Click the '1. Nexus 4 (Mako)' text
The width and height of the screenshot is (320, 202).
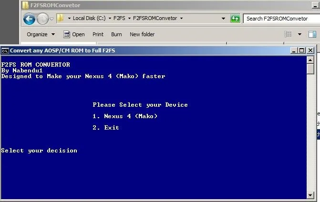pyautogui.click(x=125, y=116)
